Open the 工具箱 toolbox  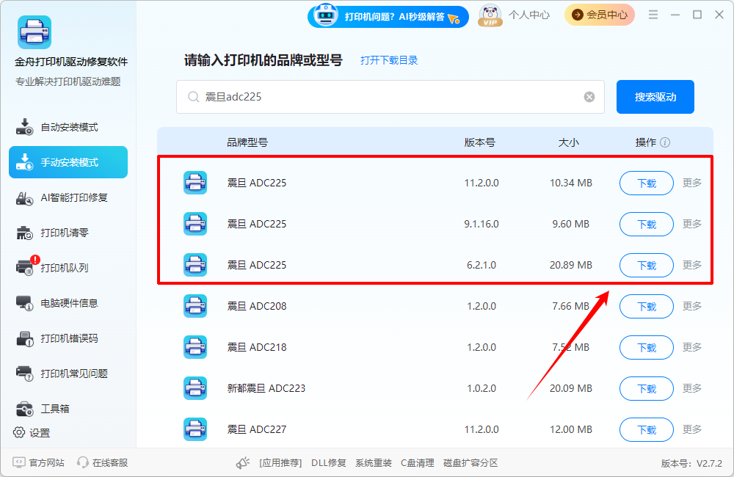pos(68,409)
